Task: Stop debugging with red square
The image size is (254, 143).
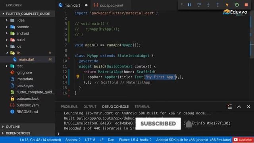Action: coord(246,5)
